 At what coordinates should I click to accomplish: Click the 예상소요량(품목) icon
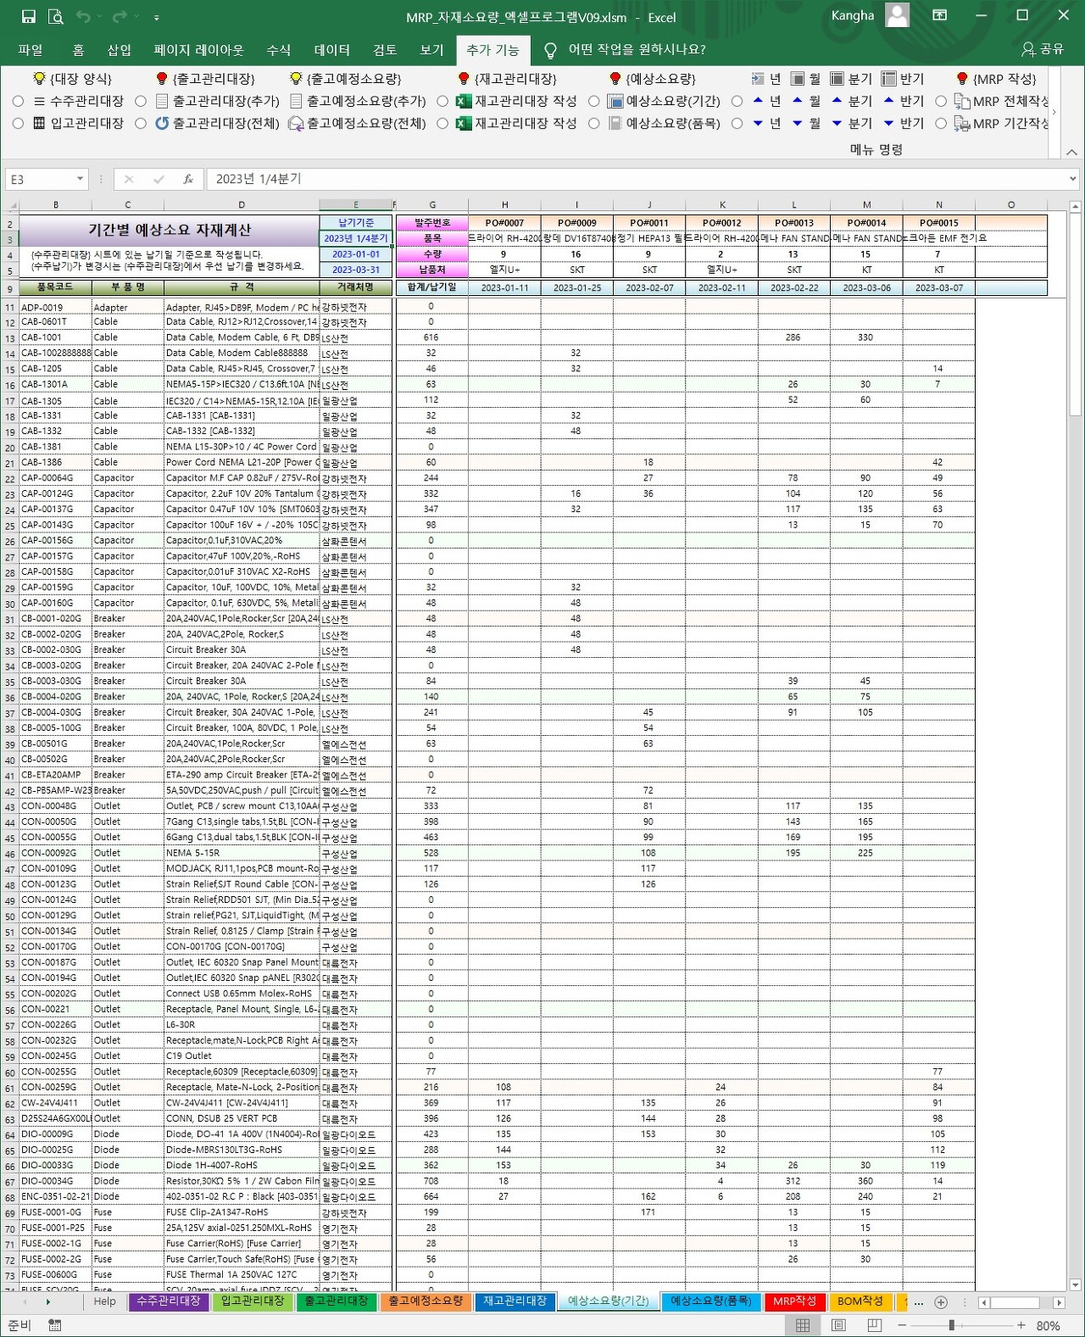615,123
